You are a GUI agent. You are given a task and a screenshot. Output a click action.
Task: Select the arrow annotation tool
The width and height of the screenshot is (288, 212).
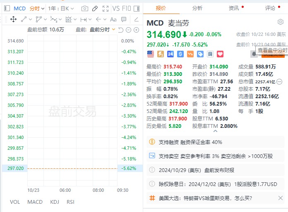point(98,19)
